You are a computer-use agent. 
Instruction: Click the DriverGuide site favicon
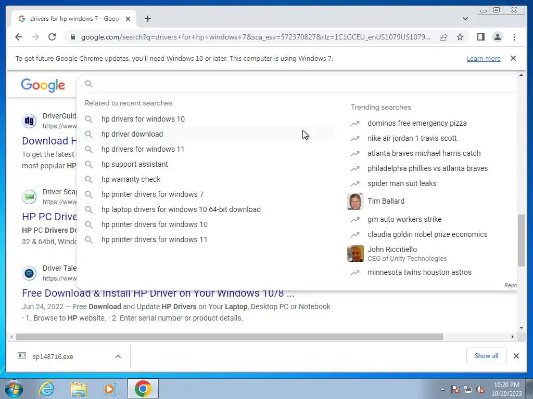(29, 121)
